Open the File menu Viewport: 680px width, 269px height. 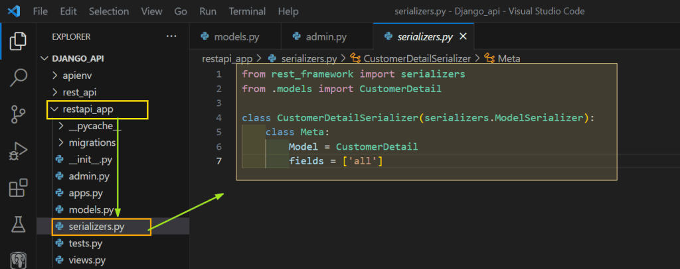41,11
